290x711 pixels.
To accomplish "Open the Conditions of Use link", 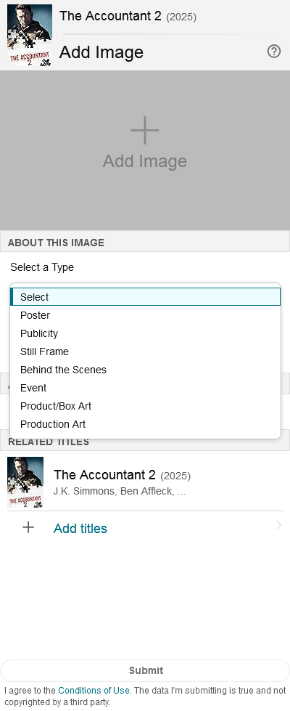I will point(94,691).
